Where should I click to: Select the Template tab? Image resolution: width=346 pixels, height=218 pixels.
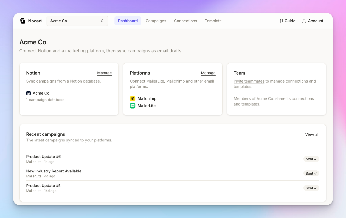[213, 21]
